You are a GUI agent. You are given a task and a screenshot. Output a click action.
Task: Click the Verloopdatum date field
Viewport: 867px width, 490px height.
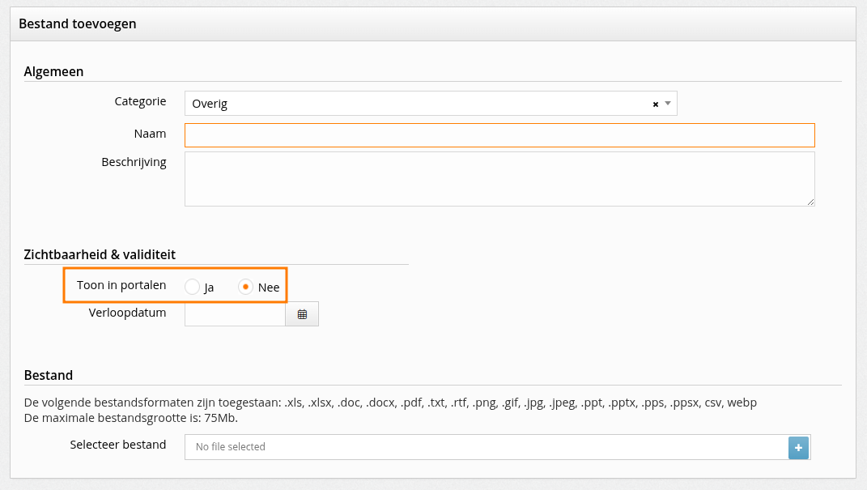[x=235, y=314]
